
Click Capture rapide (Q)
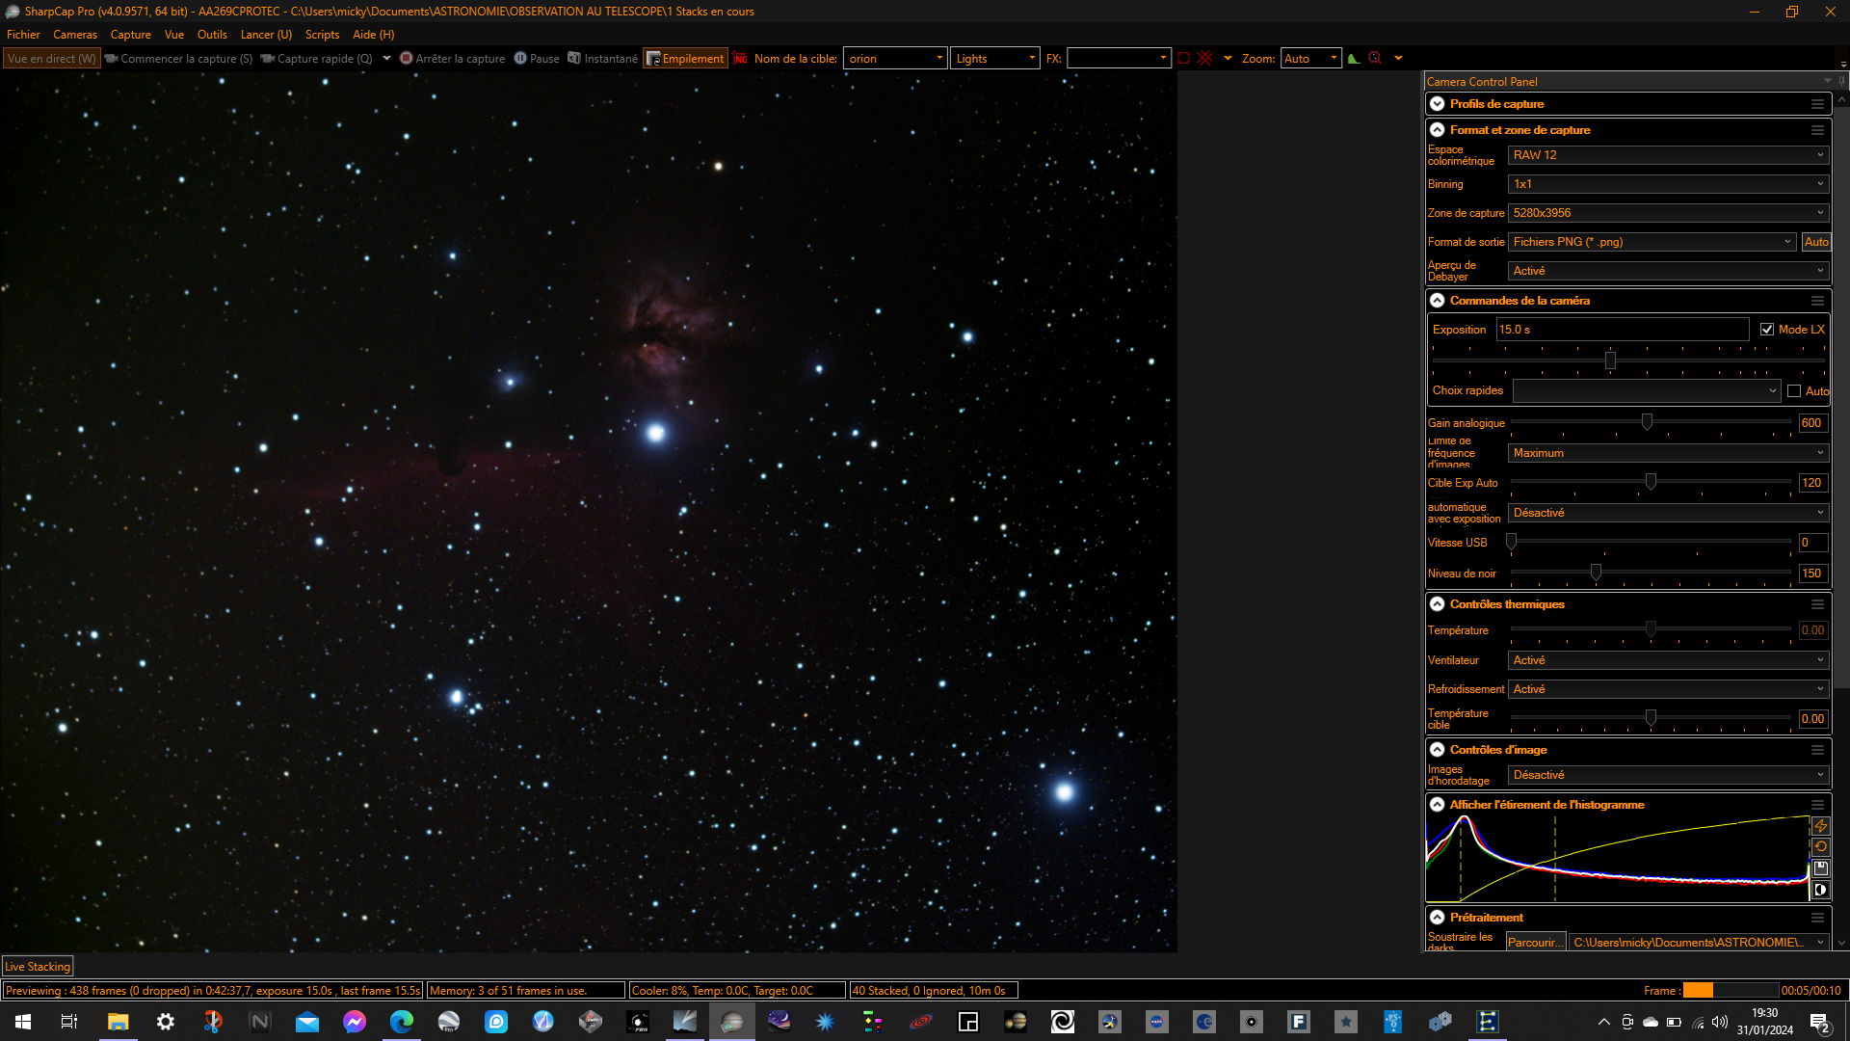tap(317, 59)
